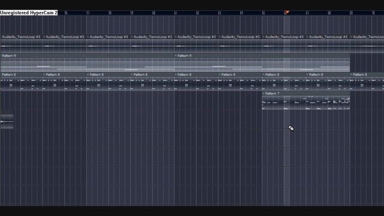Select the Pattern 7 clip

click(x=305, y=100)
